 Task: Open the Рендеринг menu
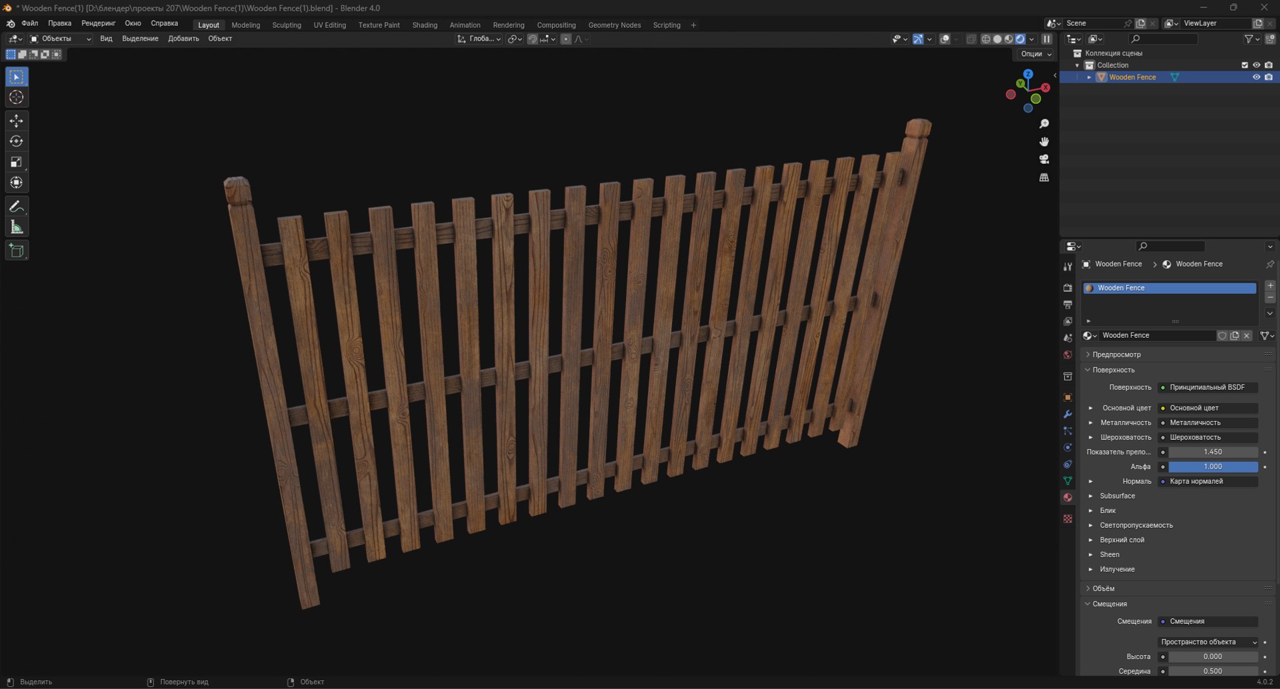click(x=99, y=23)
